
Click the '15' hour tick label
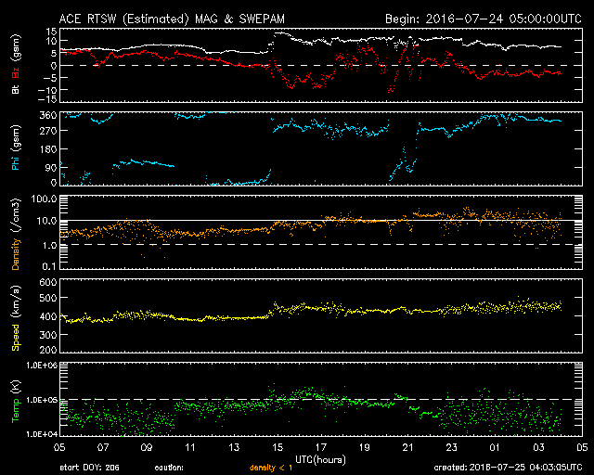coord(278,447)
